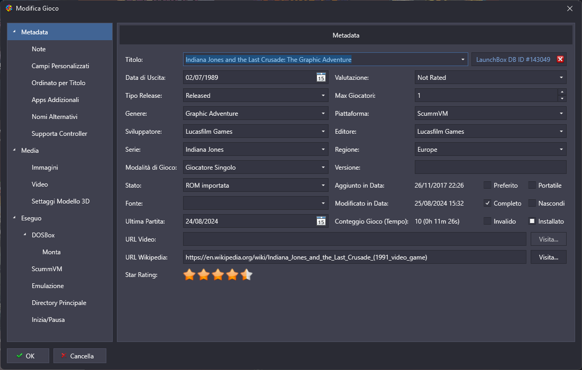Uncheck the Completo checkbox
This screenshot has width=582, height=370.
pos(487,203)
